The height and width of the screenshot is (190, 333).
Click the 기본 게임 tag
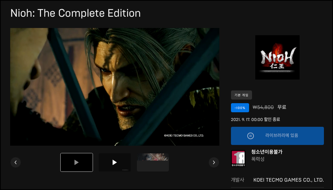point(241,95)
